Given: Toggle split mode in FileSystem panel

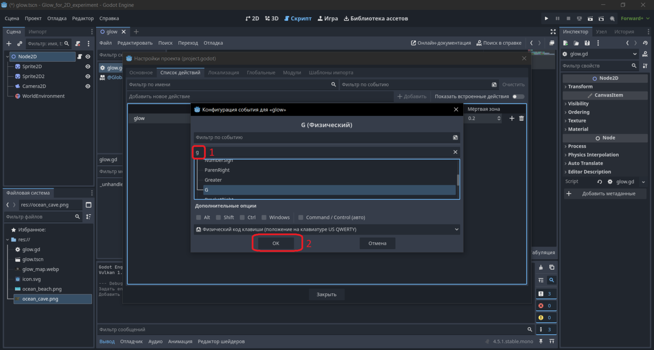Looking at the screenshot, I should coord(89,205).
